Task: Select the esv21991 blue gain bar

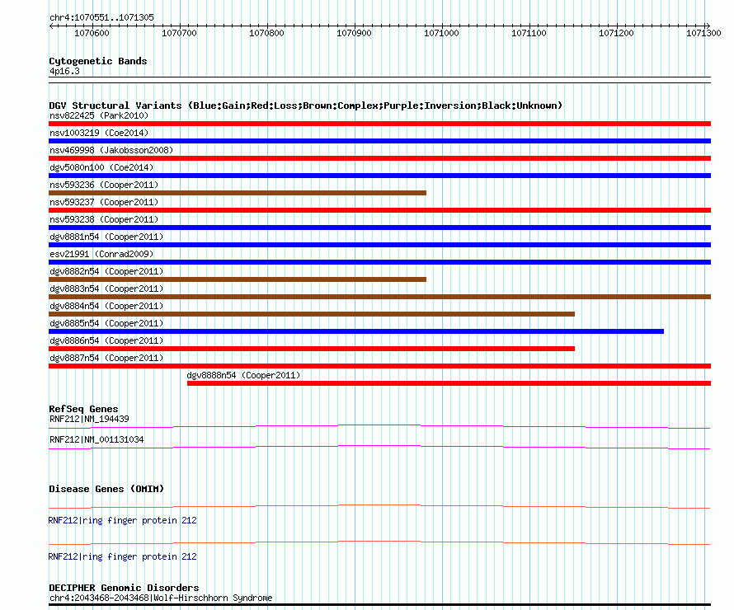Action: coord(379,262)
